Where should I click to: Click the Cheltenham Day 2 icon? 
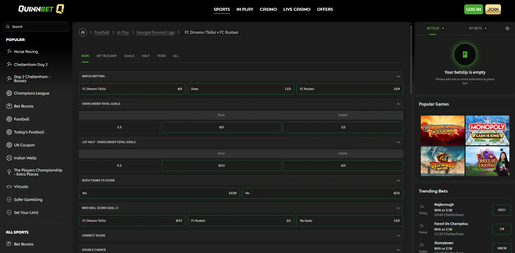point(9,64)
